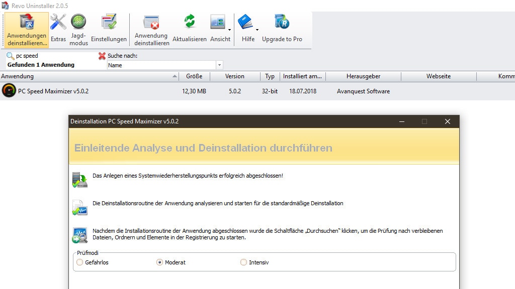Click Anwendung deinstallieren toolbar button
The height and width of the screenshot is (289, 515).
pyautogui.click(x=151, y=30)
